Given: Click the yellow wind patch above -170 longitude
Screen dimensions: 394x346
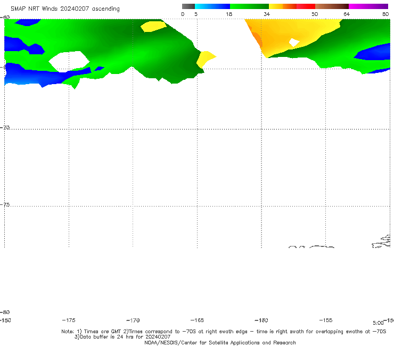Looking at the screenshot, I should point(153,27).
